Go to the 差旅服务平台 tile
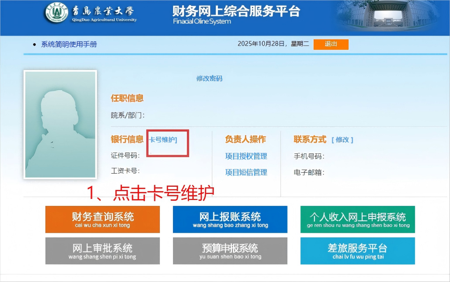 (x=358, y=251)
